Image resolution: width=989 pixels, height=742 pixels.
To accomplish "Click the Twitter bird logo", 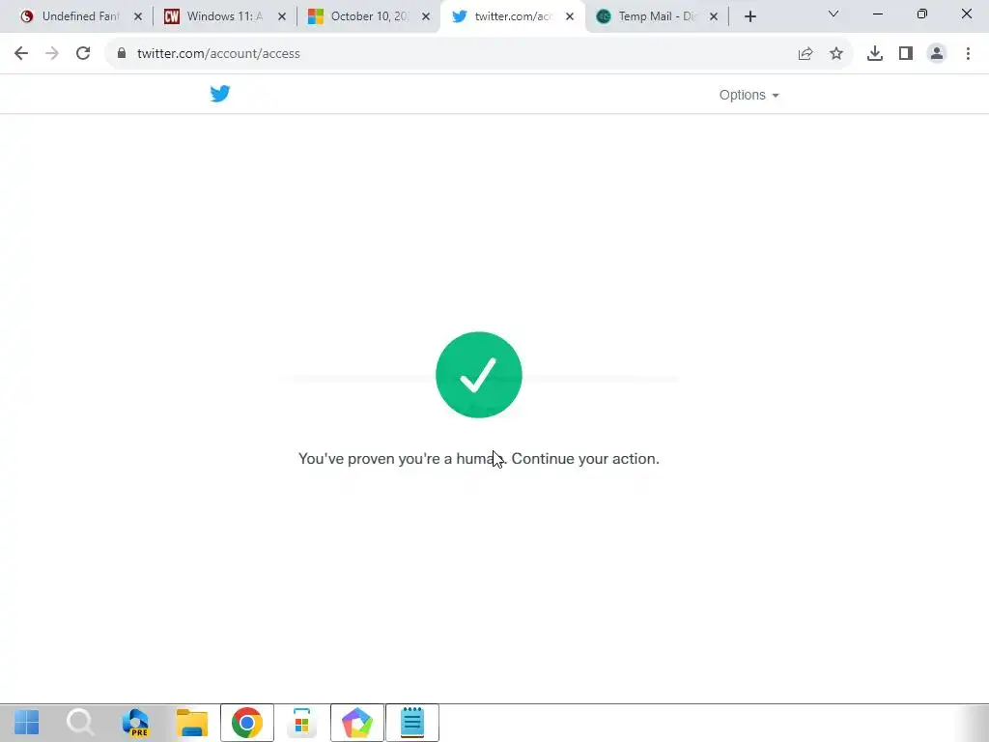I will [x=220, y=94].
